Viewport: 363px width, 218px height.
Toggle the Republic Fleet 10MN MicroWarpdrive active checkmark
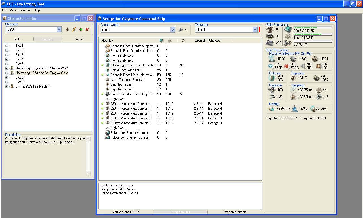tap(102, 75)
